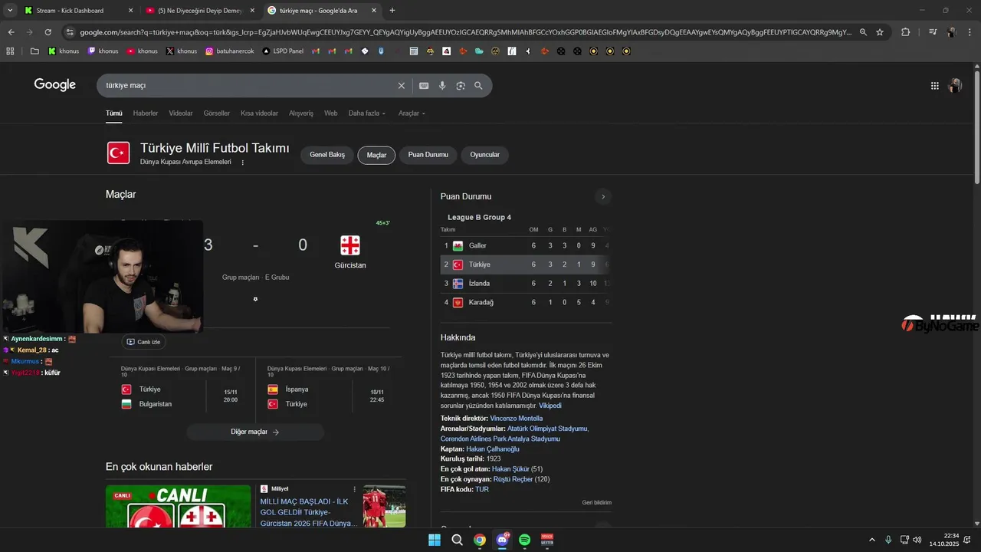
Task: Switch to the Kısa videolar tab
Action: (259, 113)
